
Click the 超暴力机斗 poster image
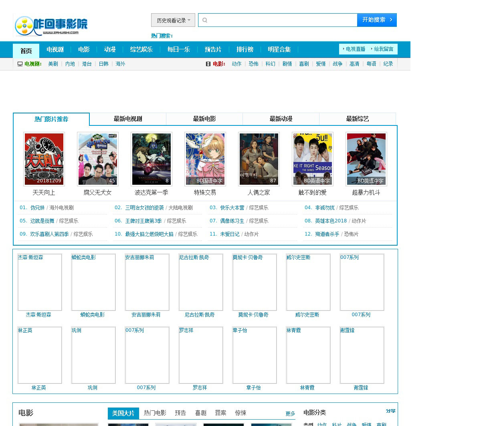pyautogui.click(x=366, y=159)
